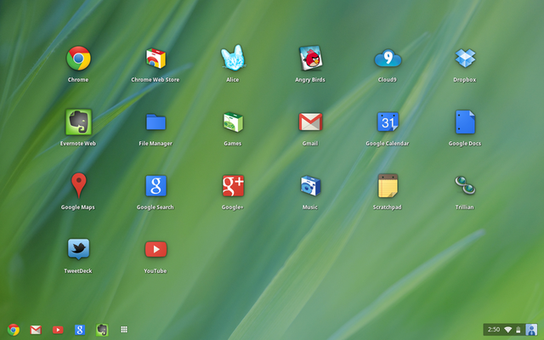Viewport: 544px width, 340px height.
Task: Click the "File Manager" label text
Action: 156,144
